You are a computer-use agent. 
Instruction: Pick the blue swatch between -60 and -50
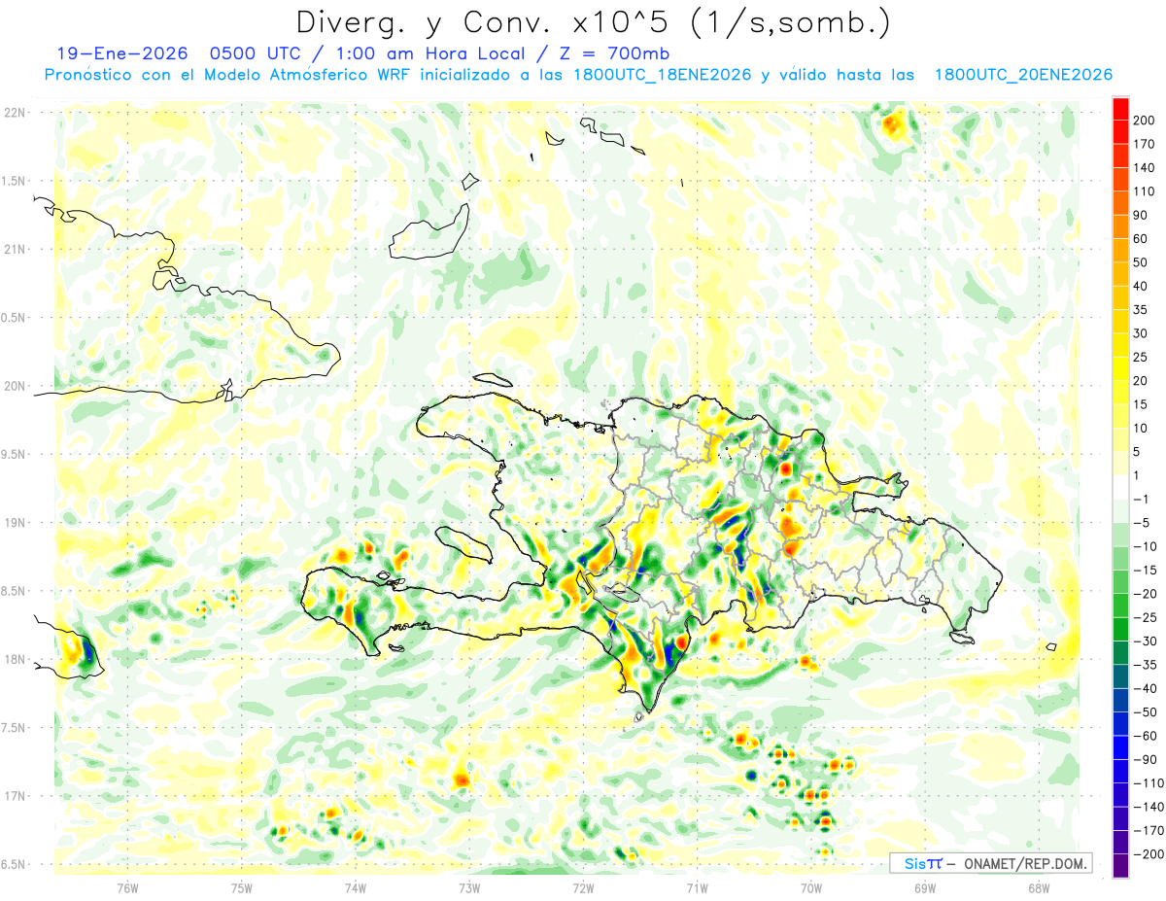tap(1120, 723)
